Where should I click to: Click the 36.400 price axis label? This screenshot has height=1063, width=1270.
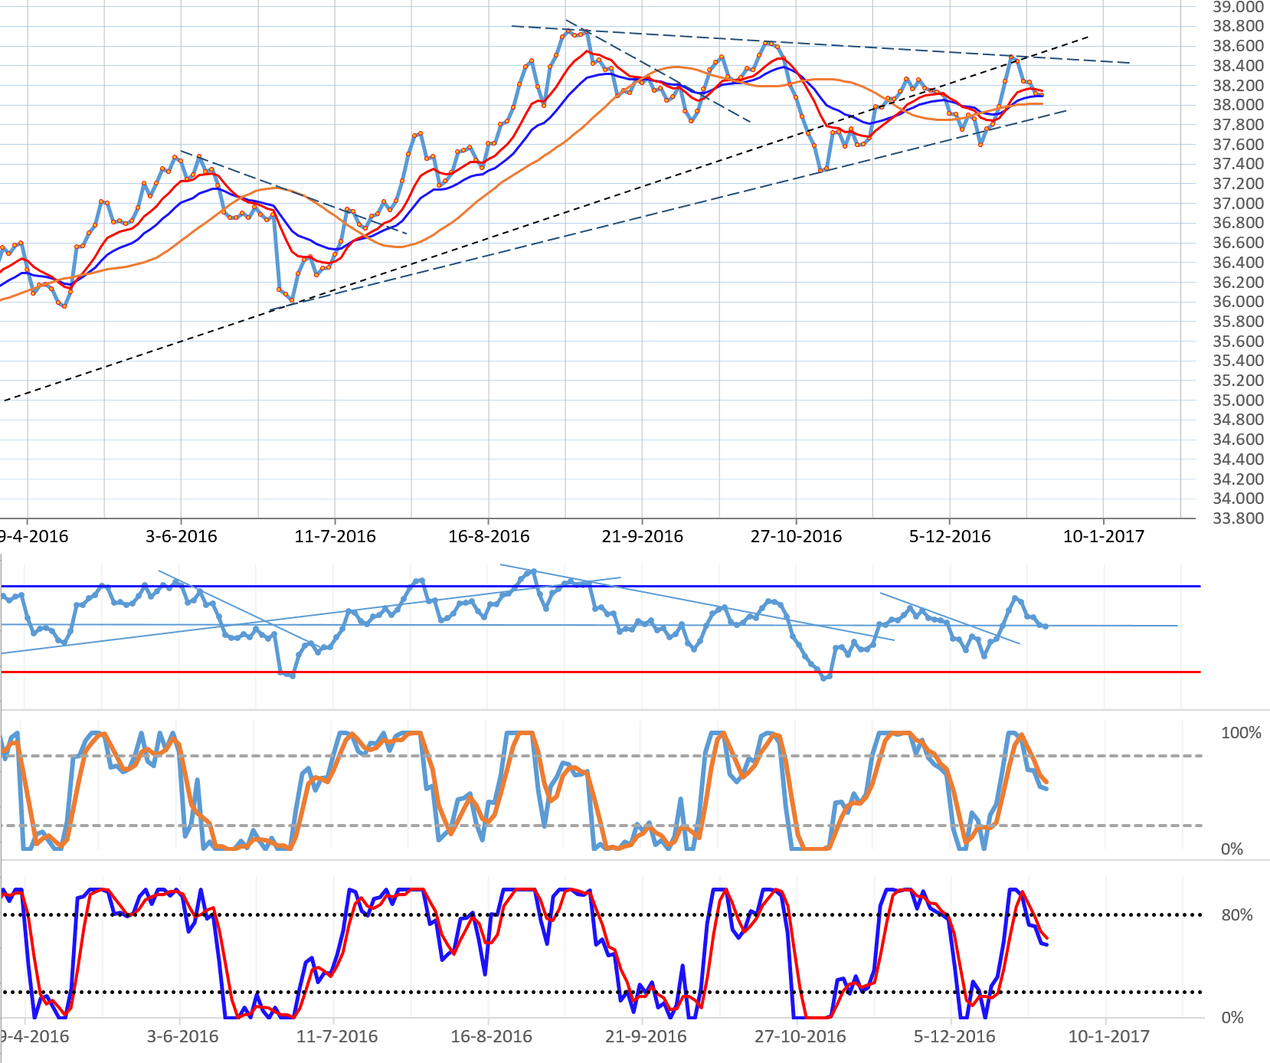pos(1238,263)
